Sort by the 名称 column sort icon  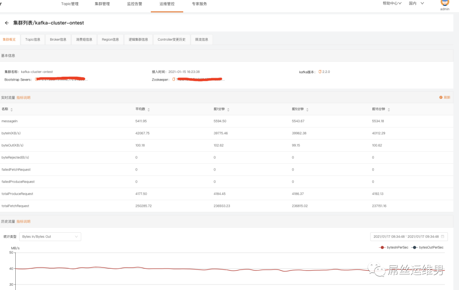pos(12,109)
